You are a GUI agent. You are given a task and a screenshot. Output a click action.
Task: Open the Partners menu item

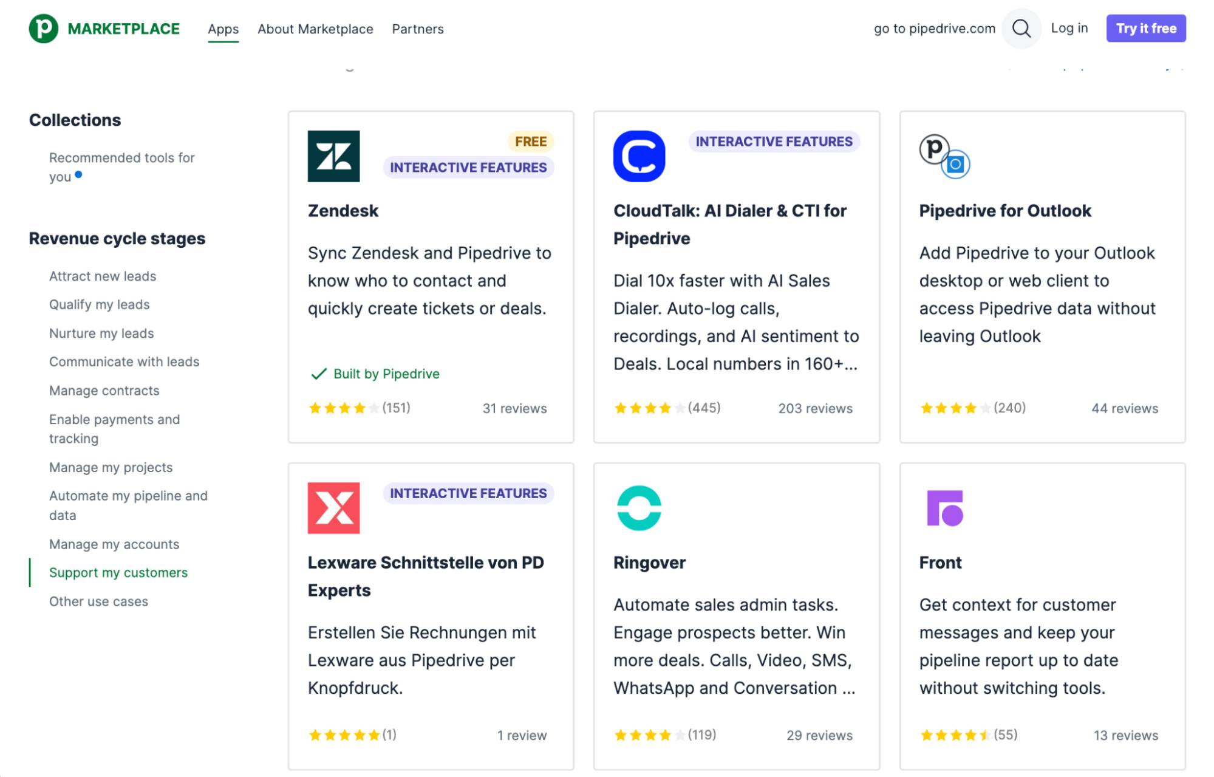point(418,29)
